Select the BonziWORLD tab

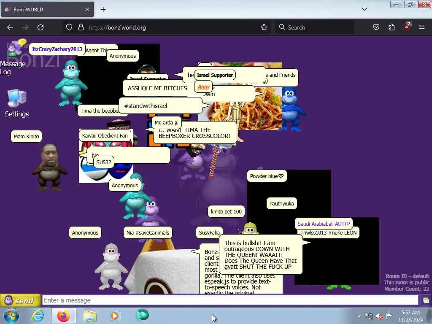pos(47,9)
